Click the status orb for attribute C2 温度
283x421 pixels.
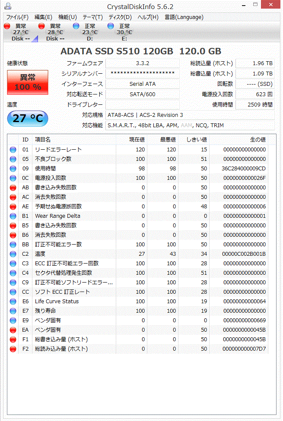[x=13, y=254]
